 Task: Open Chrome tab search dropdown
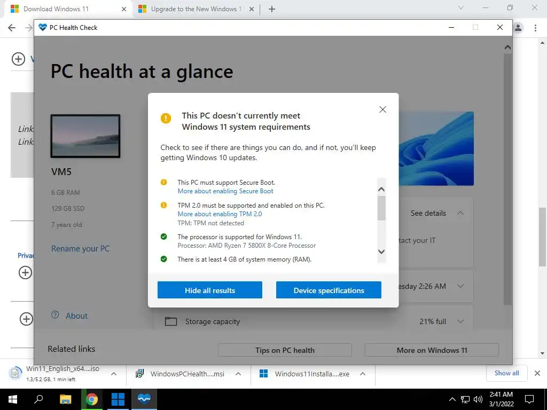(x=461, y=7)
